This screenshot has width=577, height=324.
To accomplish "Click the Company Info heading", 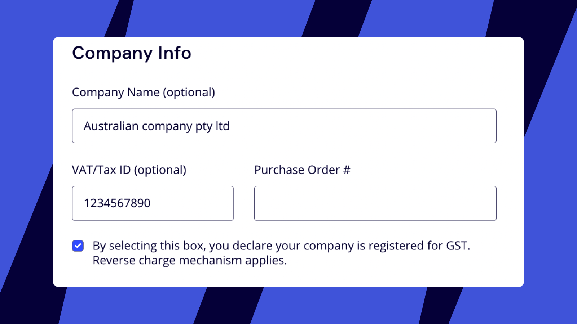I will tap(132, 53).
